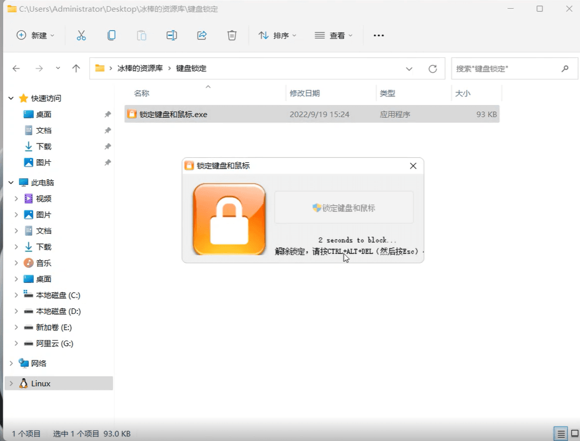Go up one folder with Up arrow
The image size is (580, 441).
coord(76,69)
